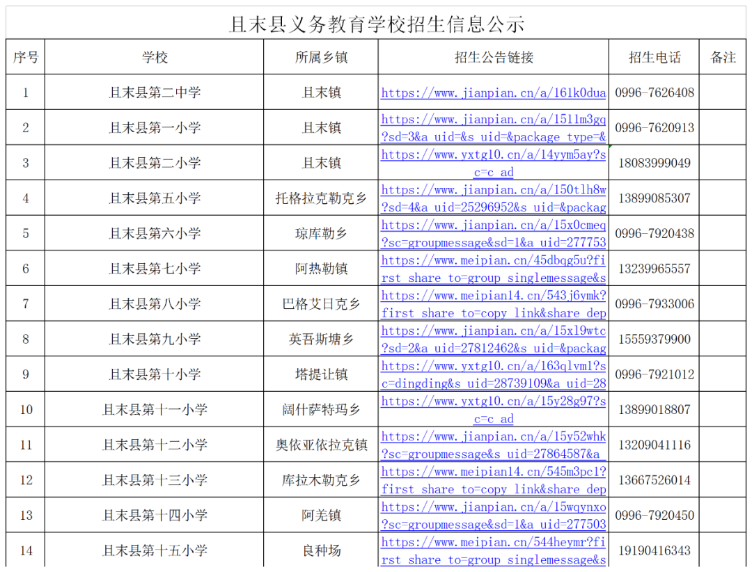Select the phone number 0996-7626408 cell
This screenshot has width=752, height=572.
654,93
